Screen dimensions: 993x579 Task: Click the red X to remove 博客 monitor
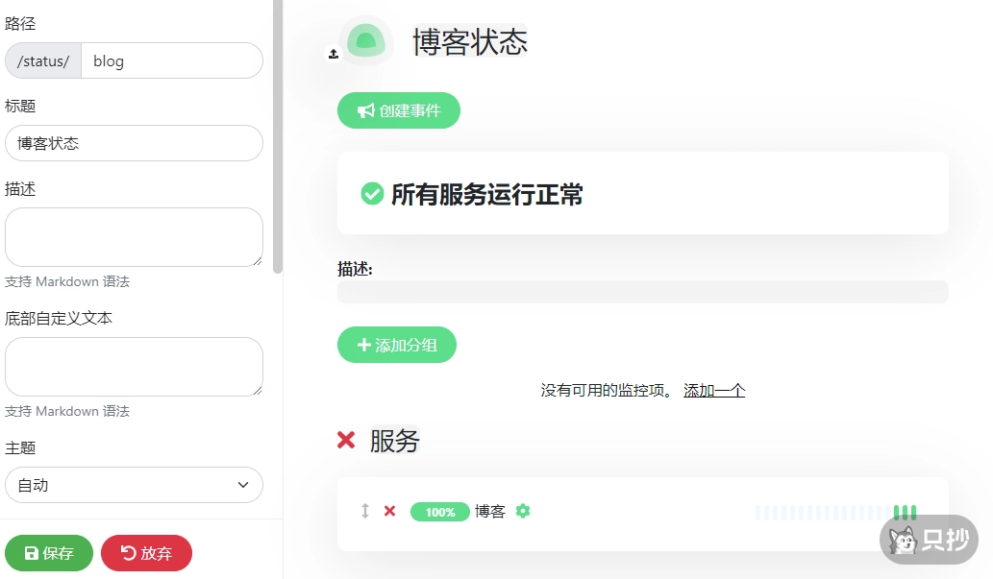coord(389,512)
